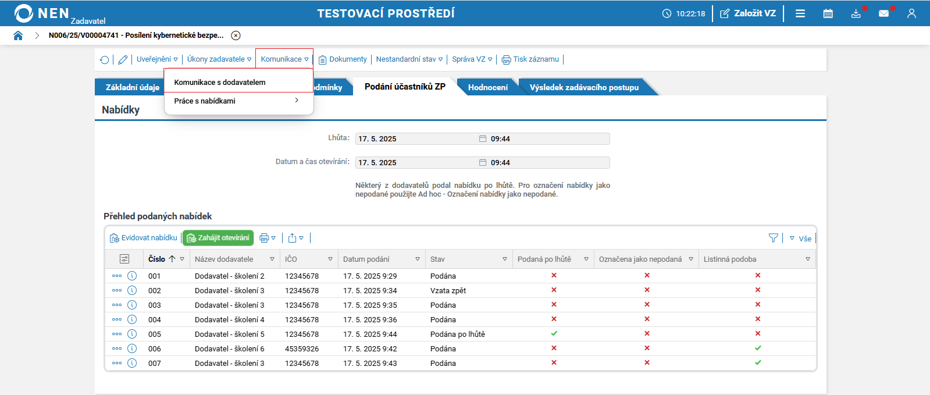The image size is (930, 395).
Task: Close the N006/25/V00004741 breadcrumb tab
Action: (x=236, y=35)
